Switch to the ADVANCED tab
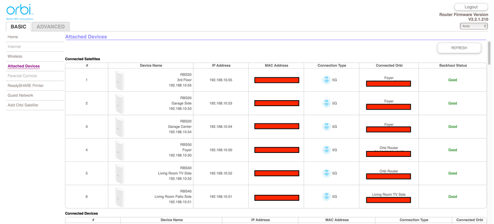This screenshot has height=224, width=494. pos(51,27)
